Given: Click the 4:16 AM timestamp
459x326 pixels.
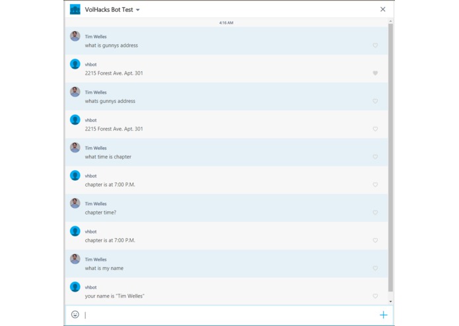Looking at the screenshot, I should [227, 23].
